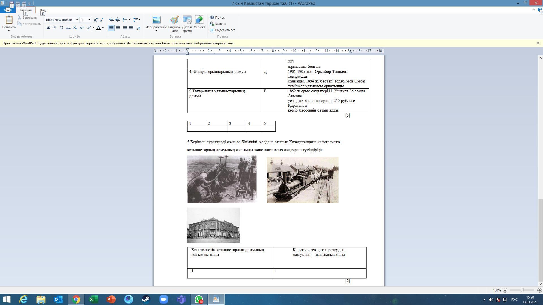Viewport: 543px width, 305px height.
Task: Click the Замена replace button
Action: click(218, 24)
